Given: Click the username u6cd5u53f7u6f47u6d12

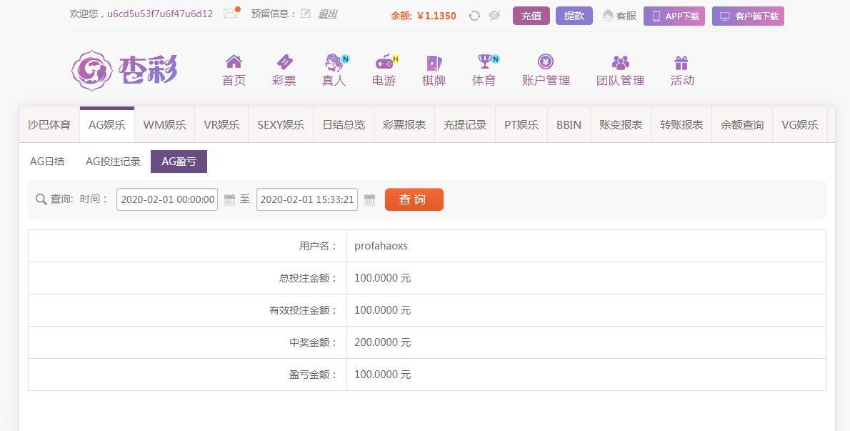Looking at the screenshot, I should coord(160,14).
